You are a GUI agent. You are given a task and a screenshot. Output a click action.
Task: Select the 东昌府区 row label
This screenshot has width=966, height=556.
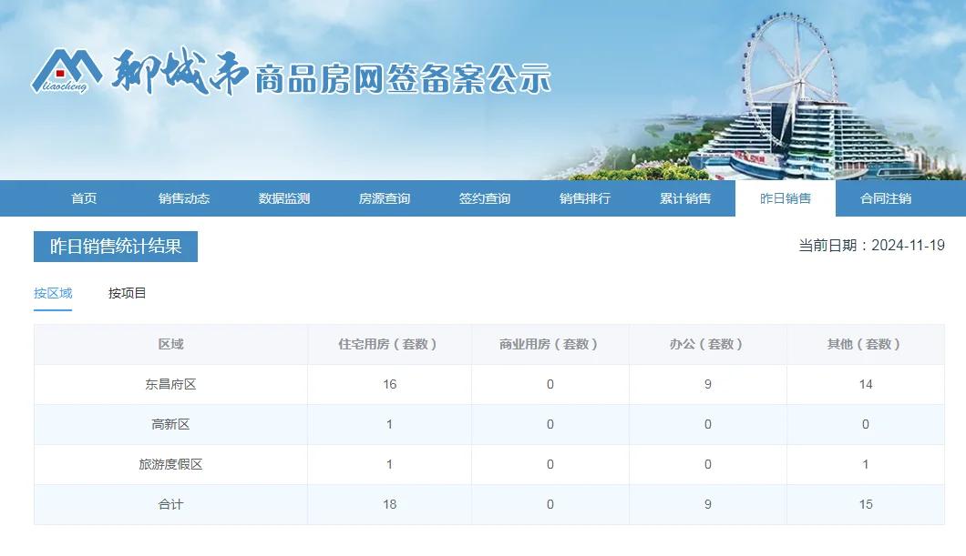coord(170,384)
